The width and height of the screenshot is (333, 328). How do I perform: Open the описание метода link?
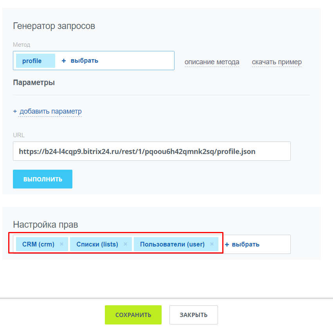[x=212, y=62]
